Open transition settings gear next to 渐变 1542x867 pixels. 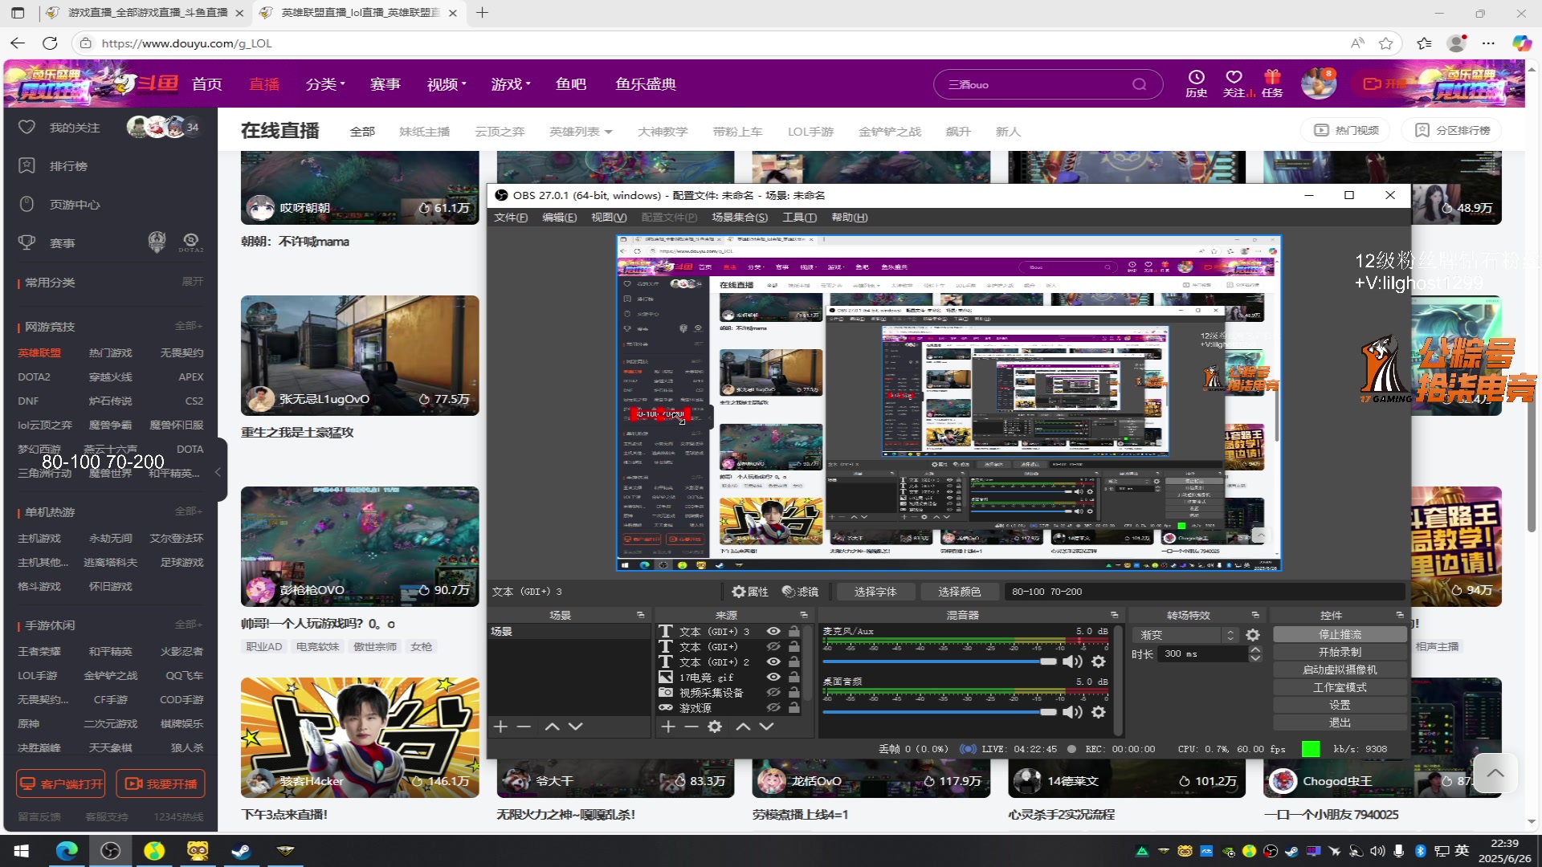(1252, 635)
